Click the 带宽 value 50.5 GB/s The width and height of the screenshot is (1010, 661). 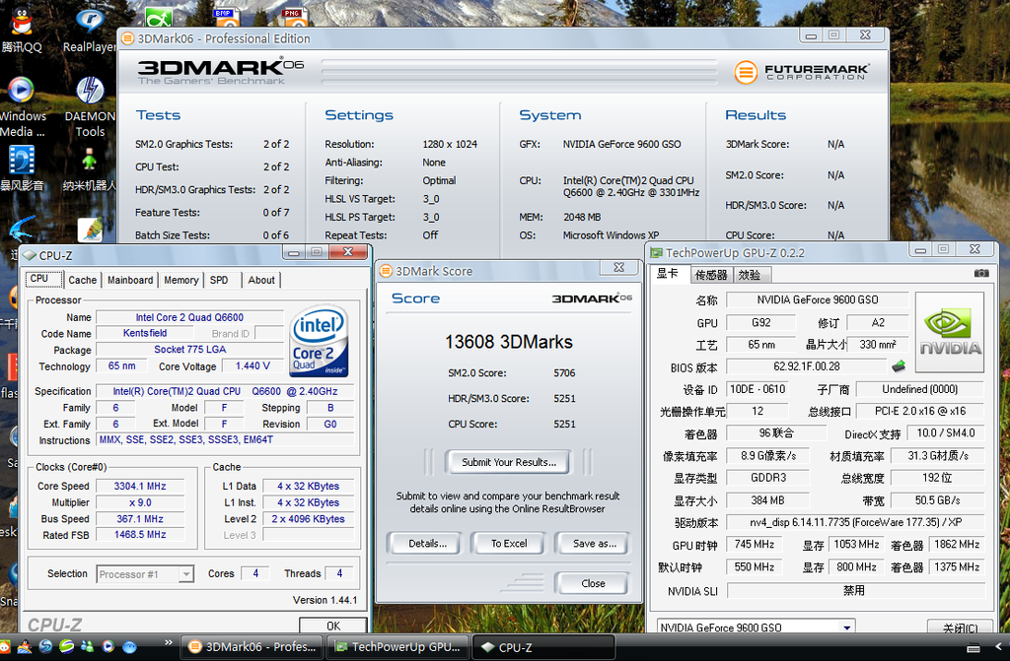coord(937,500)
